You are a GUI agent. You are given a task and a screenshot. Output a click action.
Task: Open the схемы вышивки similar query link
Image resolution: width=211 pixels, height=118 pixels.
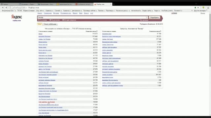click(107, 75)
